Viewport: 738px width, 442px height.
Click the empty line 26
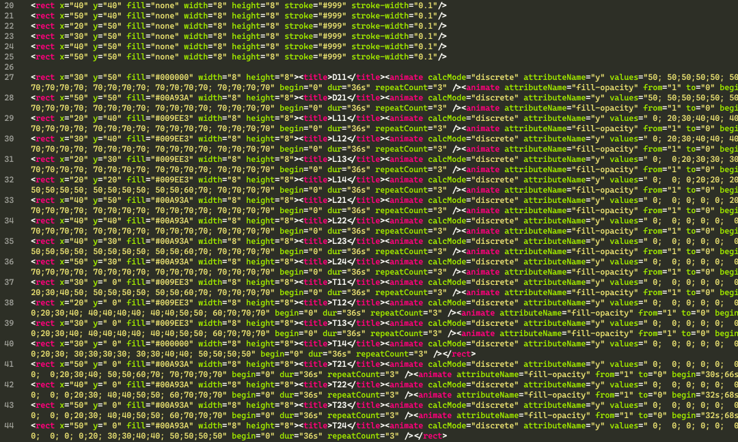point(205,67)
